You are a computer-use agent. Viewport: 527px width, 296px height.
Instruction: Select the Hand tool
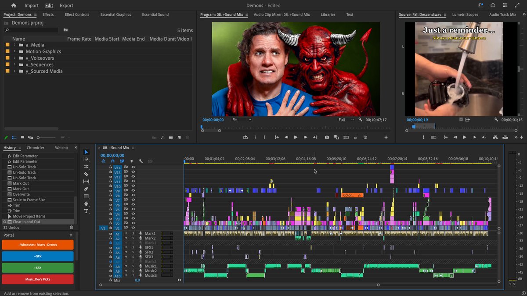[x=86, y=204]
